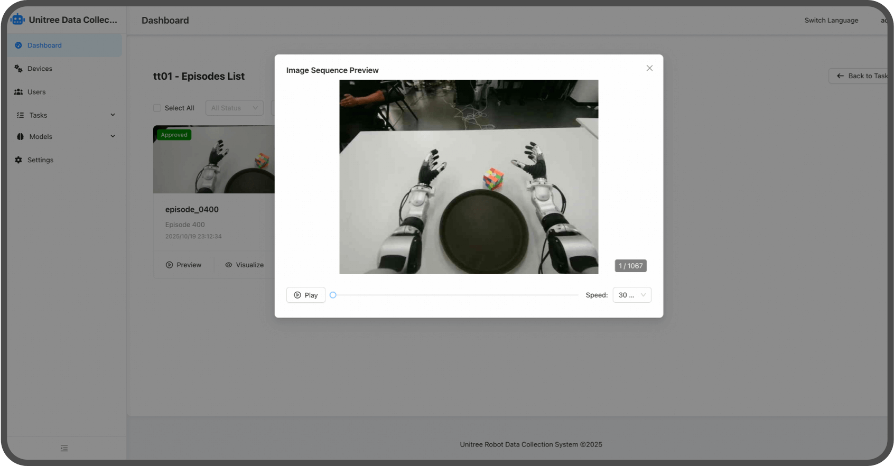Click the Devices icon in sidebar
Image resolution: width=894 pixels, height=466 pixels.
(x=18, y=69)
